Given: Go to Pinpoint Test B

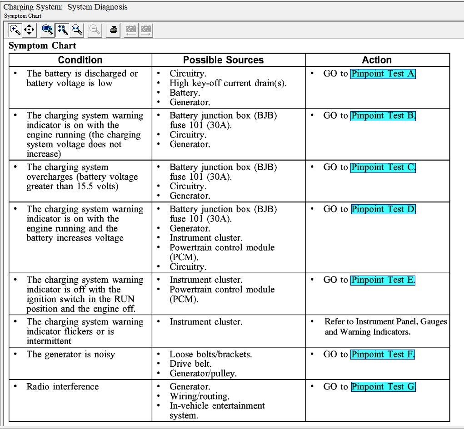Looking at the screenshot, I should click(x=383, y=116).
